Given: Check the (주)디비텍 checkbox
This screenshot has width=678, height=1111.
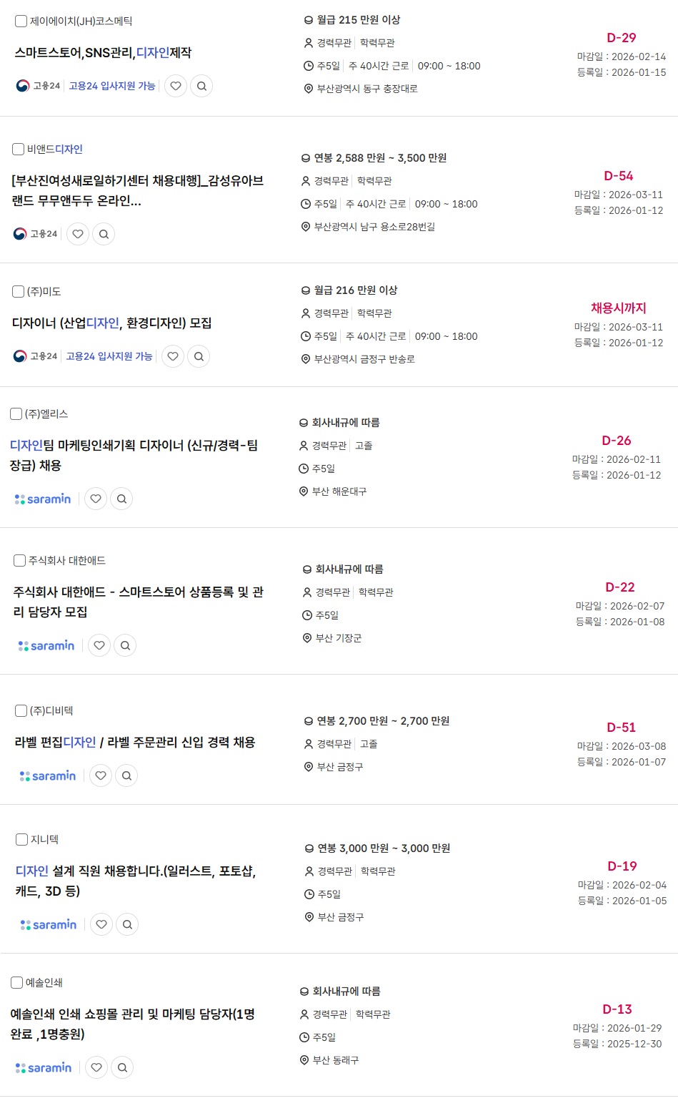Looking at the screenshot, I should 21,710.
